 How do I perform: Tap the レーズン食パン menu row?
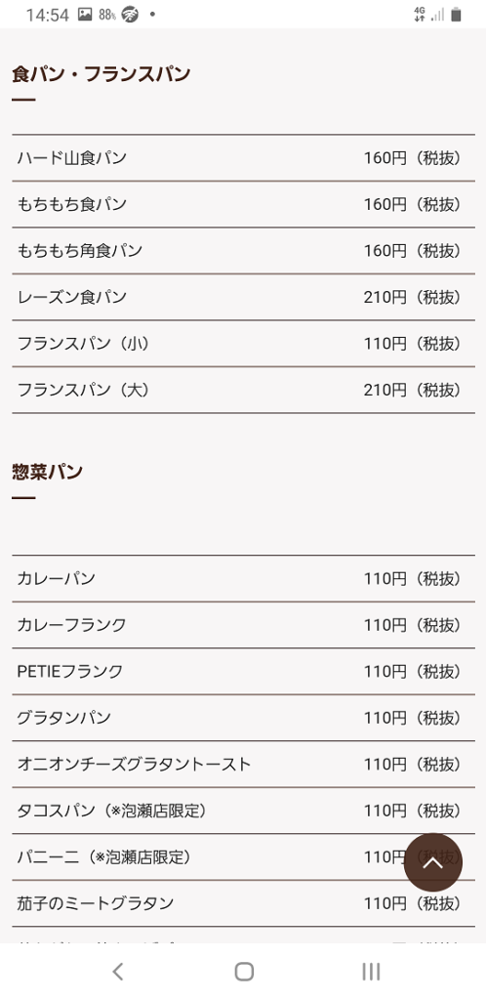tap(243, 297)
